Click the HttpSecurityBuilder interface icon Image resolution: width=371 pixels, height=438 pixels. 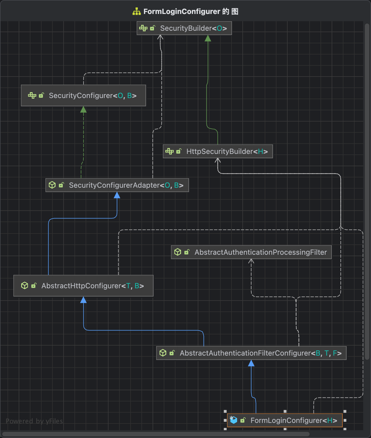coord(169,151)
